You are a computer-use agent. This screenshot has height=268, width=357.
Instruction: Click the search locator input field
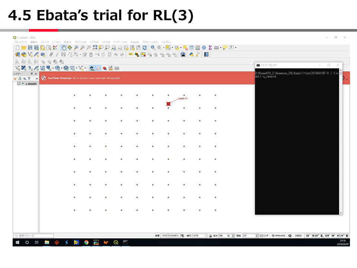(x=33, y=236)
